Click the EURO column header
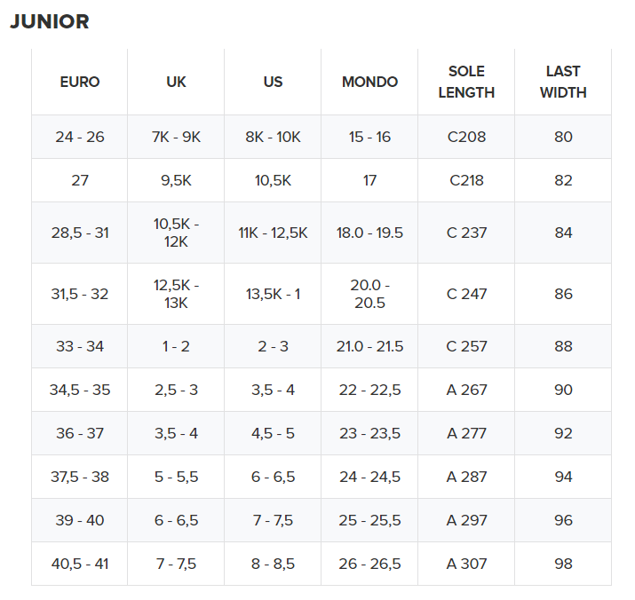 pyautogui.click(x=80, y=82)
